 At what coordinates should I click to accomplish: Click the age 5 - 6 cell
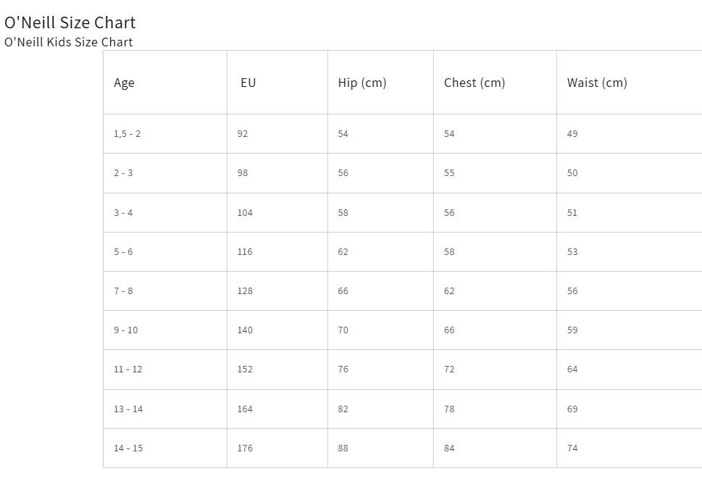click(165, 251)
